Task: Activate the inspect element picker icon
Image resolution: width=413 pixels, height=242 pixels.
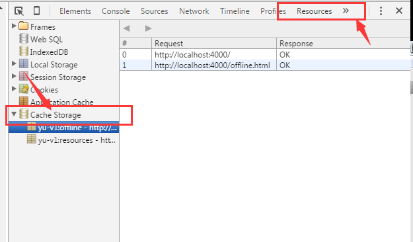Action: click(19, 11)
